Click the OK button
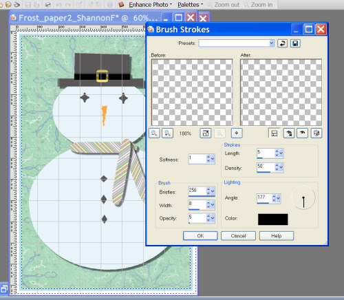The height and width of the screenshot is (300, 344). pos(200,235)
